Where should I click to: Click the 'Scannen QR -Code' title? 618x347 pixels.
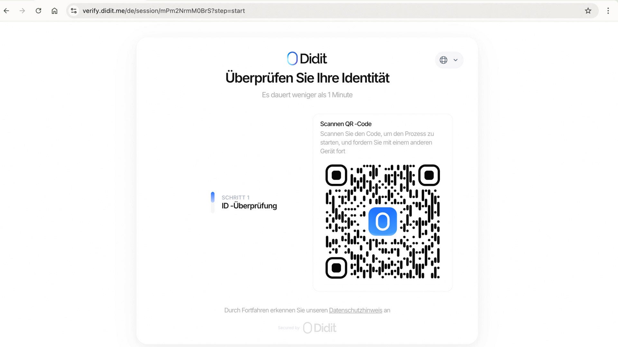(346, 124)
